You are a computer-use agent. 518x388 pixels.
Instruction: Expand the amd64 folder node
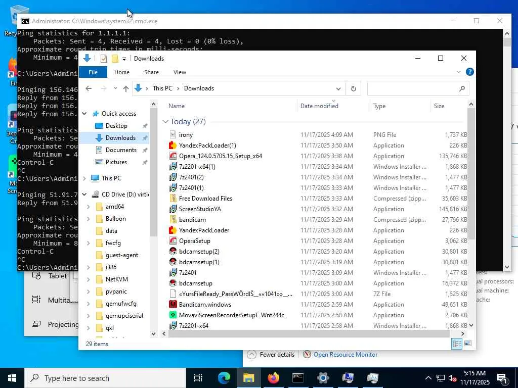(x=89, y=207)
